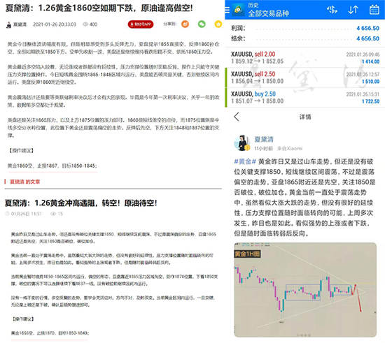The image size is (385, 343).
Task: Click view count icon under second article title
Action: [x=52, y=214]
